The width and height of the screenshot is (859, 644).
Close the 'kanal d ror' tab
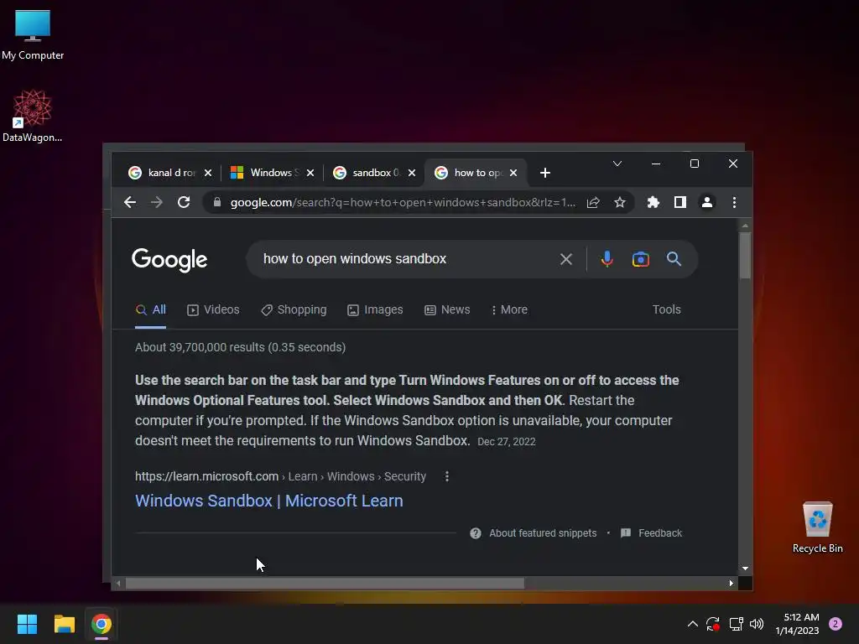tap(208, 173)
